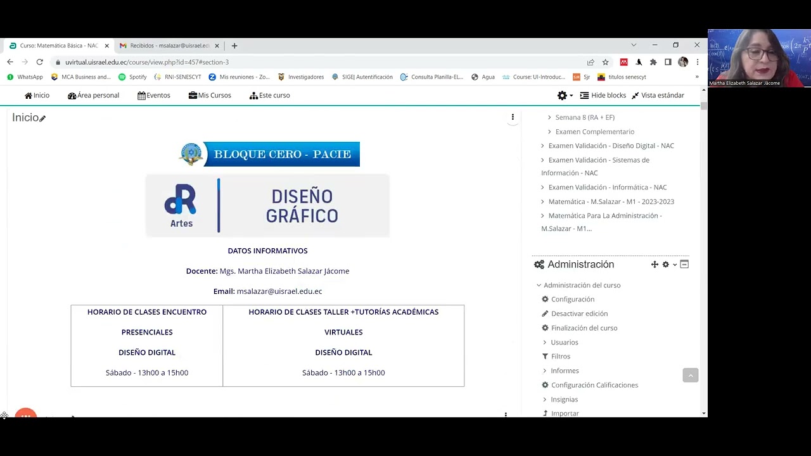Click the Bloque Cero - PACIE banner image
This screenshot has width=811, height=456.
point(269,154)
